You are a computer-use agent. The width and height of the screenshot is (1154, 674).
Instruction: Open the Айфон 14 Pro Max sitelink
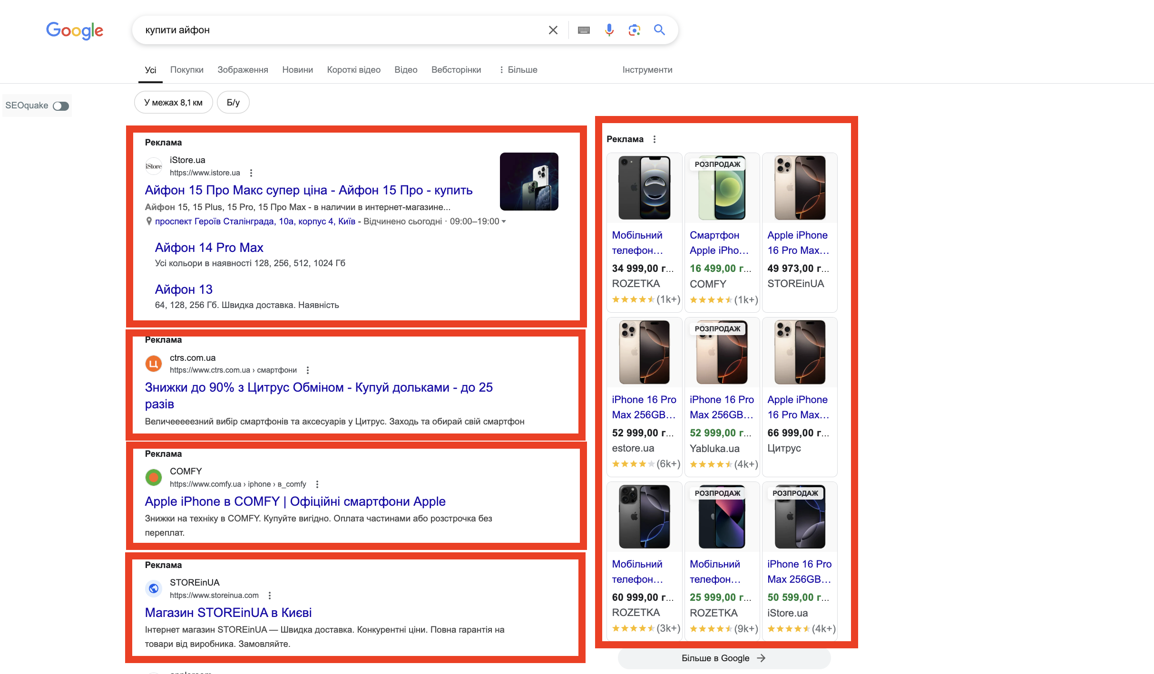click(209, 248)
